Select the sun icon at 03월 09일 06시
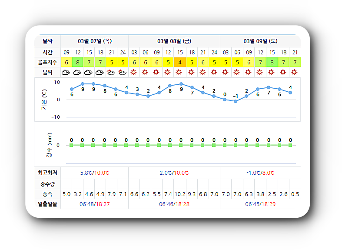The width and height of the screenshot is (342, 250). [x=237, y=72]
